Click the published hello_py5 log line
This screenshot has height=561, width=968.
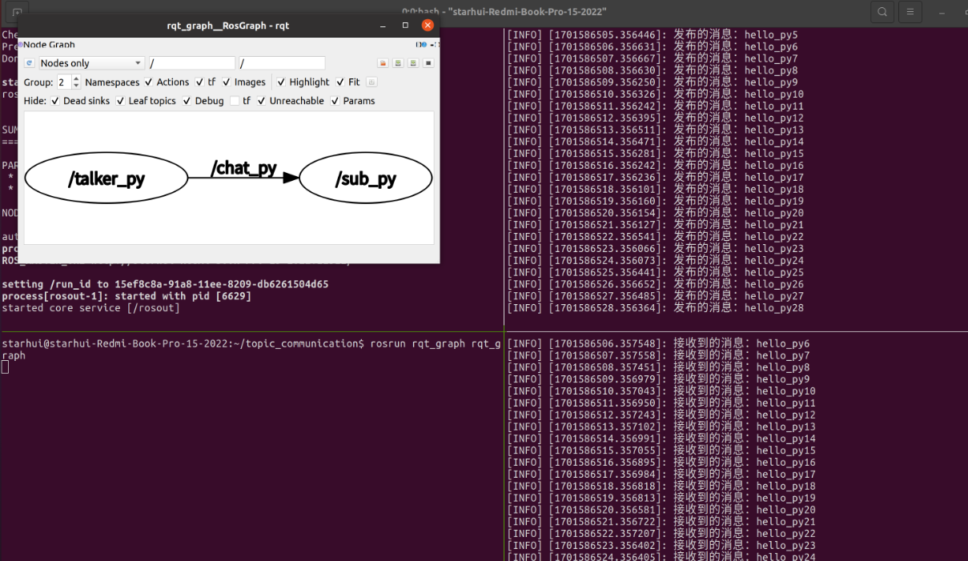coord(653,35)
